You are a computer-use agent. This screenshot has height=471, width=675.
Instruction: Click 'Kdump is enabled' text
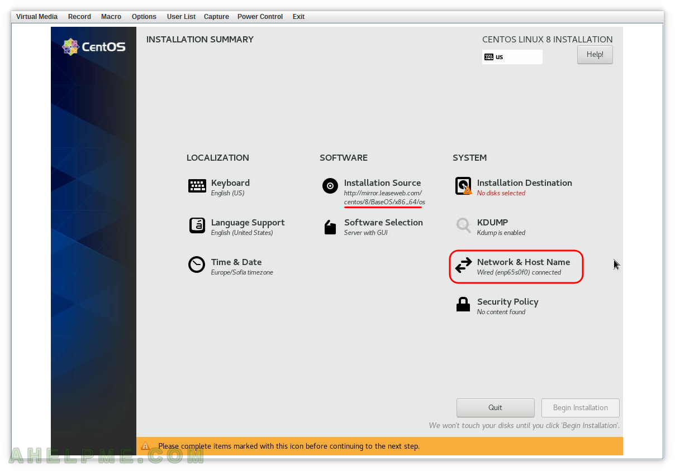click(501, 233)
